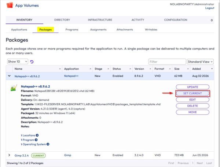The width and height of the screenshot is (220, 167).
Task: Click the 733 MB size cell
Action: (x=179, y=155)
